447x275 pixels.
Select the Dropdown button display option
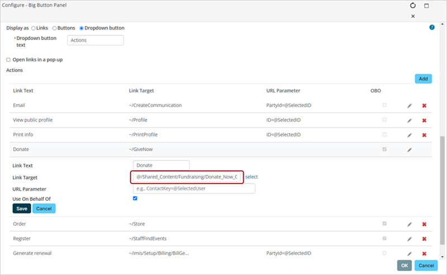[81, 28]
